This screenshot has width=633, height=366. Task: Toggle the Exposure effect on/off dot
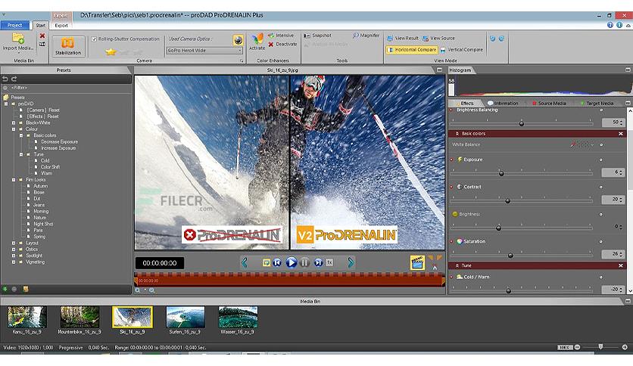pos(452,160)
